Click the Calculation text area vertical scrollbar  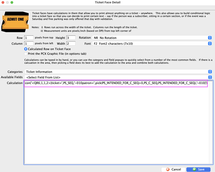(211, 122)
